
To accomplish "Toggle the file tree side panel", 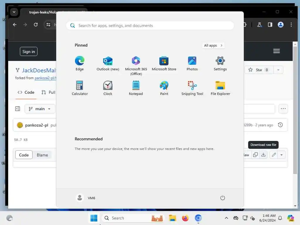I will 18,109.
